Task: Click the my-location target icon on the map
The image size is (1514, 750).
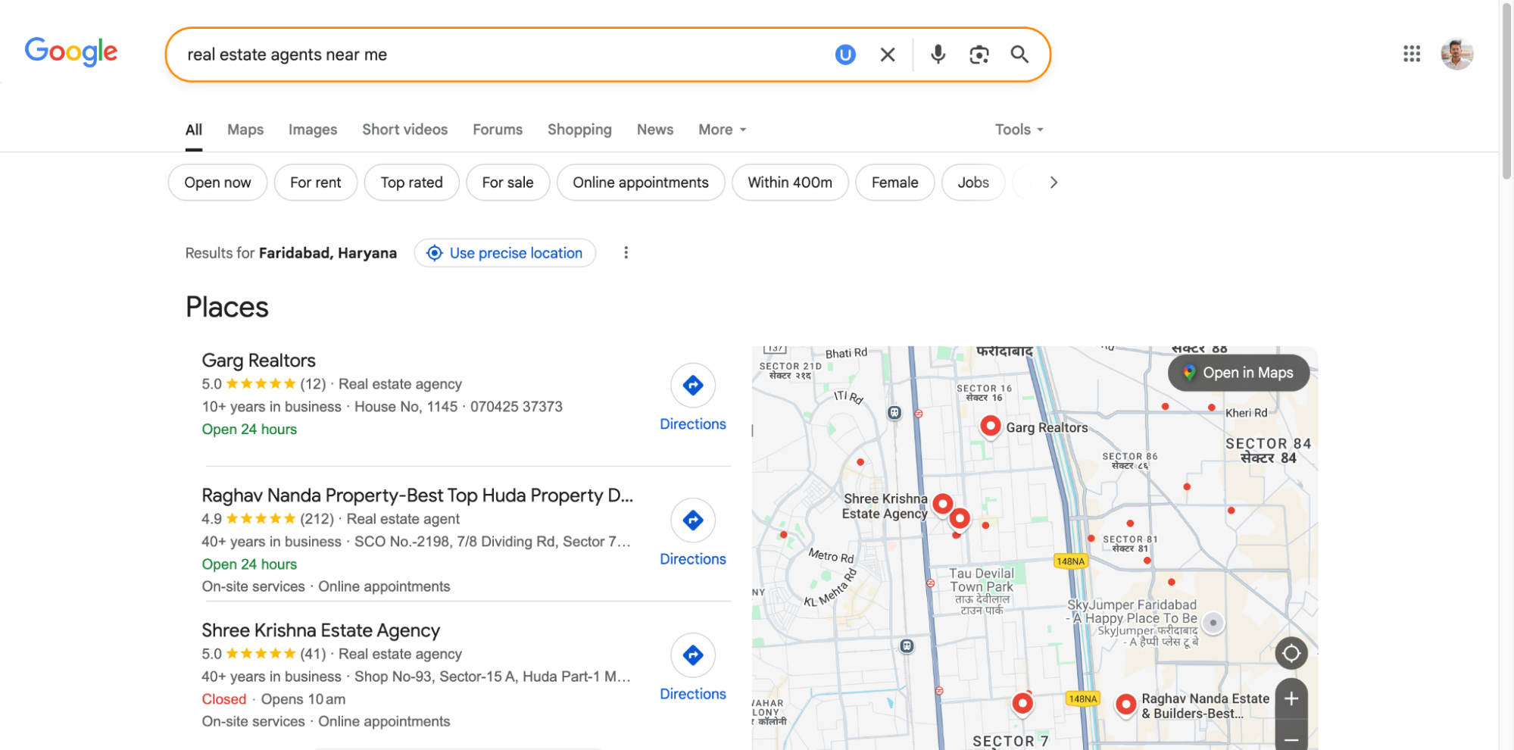Action: click(x=1291, y=652)
